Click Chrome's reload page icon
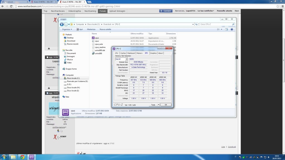285x160 pixels. click(x=11, y=6)
